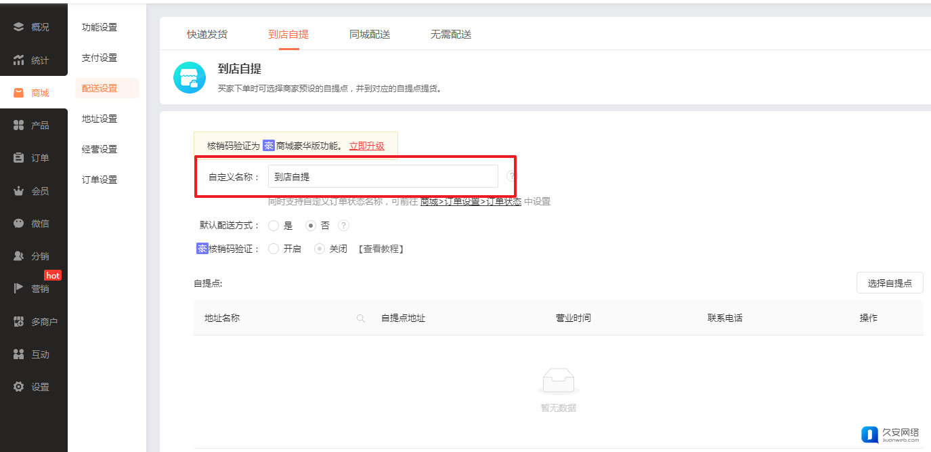The height and width of the screenshot is (452, 931).
Task: Open the 查看教程 tutorial link
Action: click(x=381, y=249)
